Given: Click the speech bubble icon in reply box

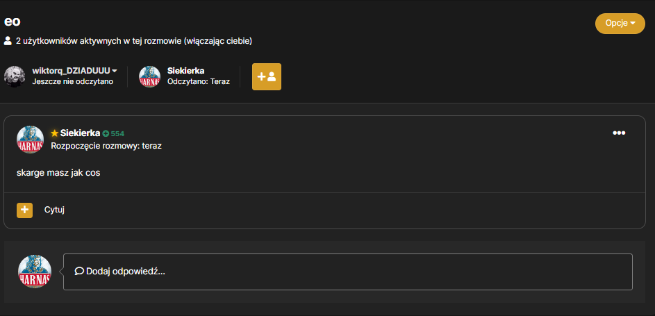Looking at the screenshot, I should click(x=79, y=272).
